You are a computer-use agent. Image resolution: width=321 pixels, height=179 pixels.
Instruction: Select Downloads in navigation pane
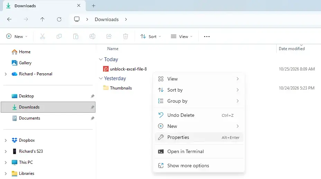(48, 107)
